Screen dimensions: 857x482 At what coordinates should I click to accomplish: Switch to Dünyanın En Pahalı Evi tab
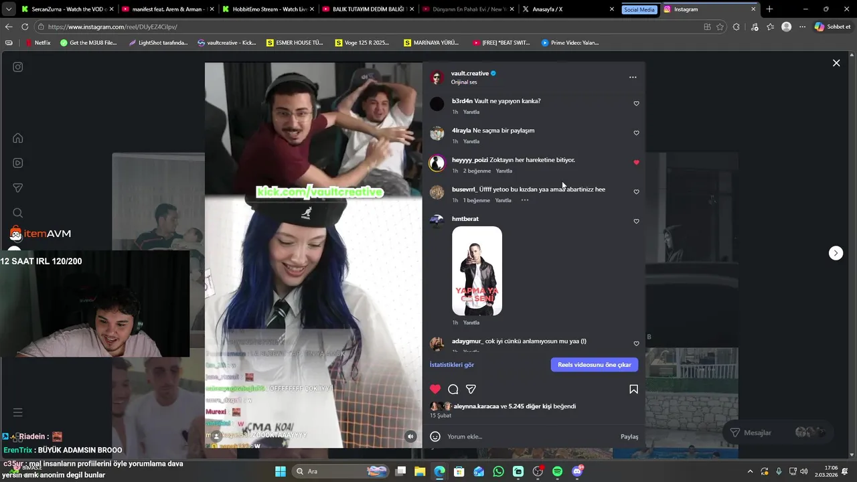click(x=469, y=9)
